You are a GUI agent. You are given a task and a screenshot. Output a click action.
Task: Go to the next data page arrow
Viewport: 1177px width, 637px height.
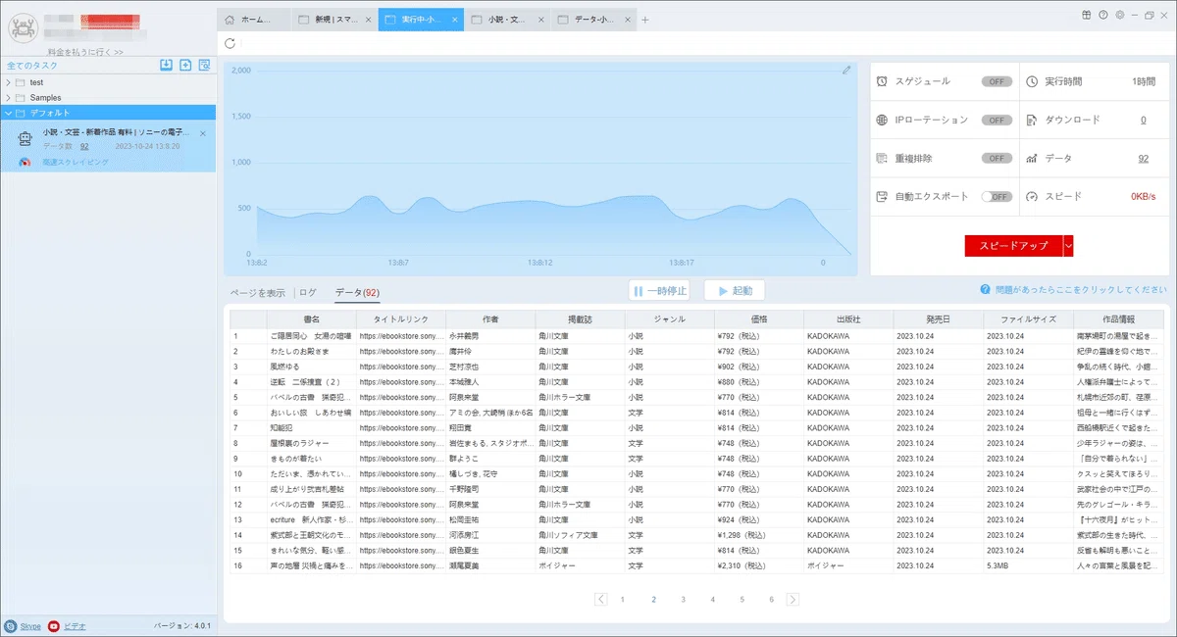coord(793,599)
